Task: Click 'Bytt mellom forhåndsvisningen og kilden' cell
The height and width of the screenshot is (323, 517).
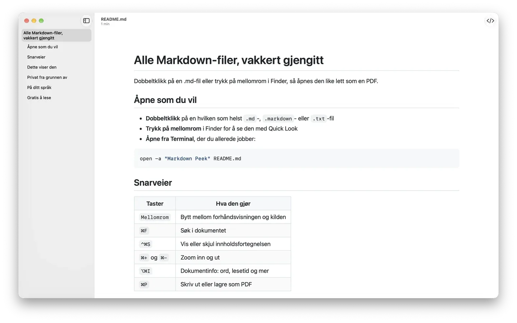Action: click(x=233, y=217)
